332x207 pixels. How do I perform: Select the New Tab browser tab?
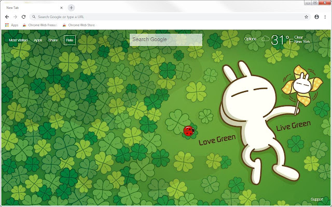tap(34, 8)
